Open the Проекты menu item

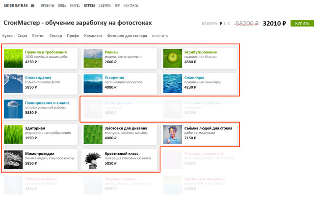pyautogui.click(x=48, y=5)
